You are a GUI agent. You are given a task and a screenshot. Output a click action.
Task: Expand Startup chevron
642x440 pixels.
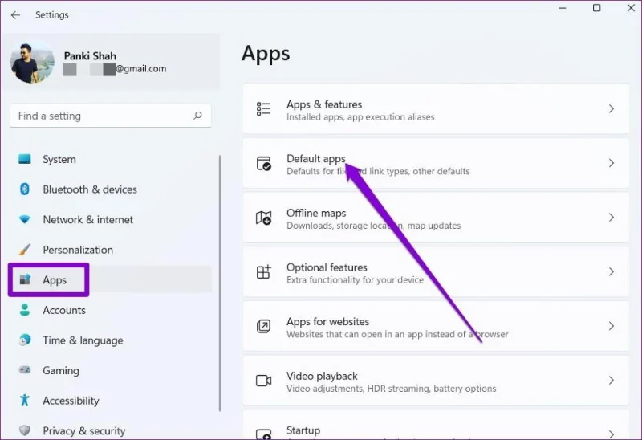point(612,434)
